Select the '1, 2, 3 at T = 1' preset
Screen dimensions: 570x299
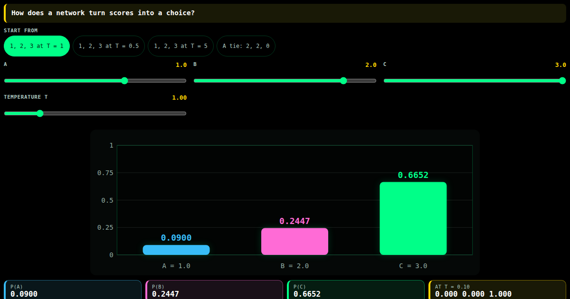click(x=37, y=46)
